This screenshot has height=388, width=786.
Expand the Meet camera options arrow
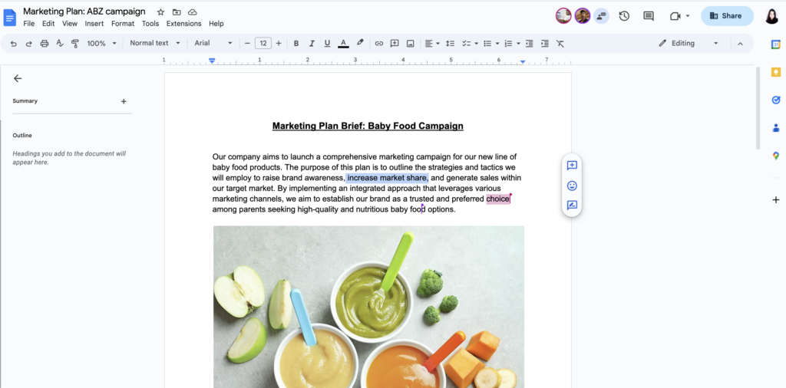(x=688, y=16)
